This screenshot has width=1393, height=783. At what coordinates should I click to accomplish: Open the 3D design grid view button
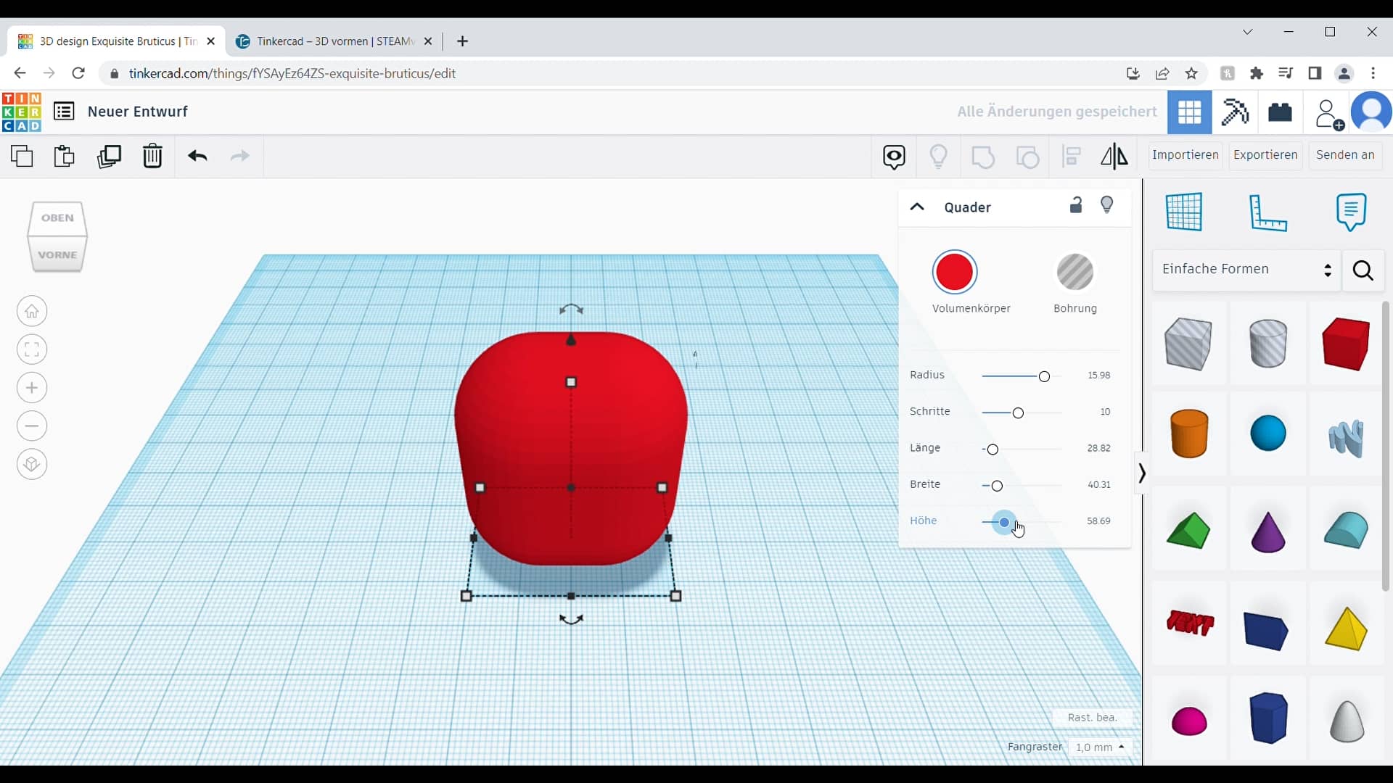1190,112
